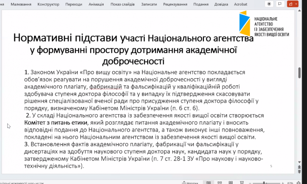Click the scrollbar up arrow

(x=299, y=11)
